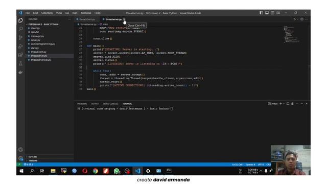Open the Manage gear in activity bar
327x184 pixels.
pyautogui.click(x=20, y=158)
